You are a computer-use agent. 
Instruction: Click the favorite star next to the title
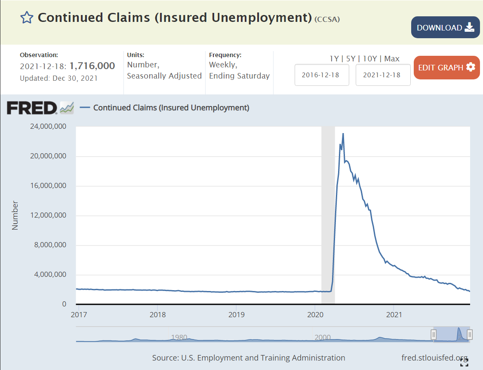click(x=27, y=18)
